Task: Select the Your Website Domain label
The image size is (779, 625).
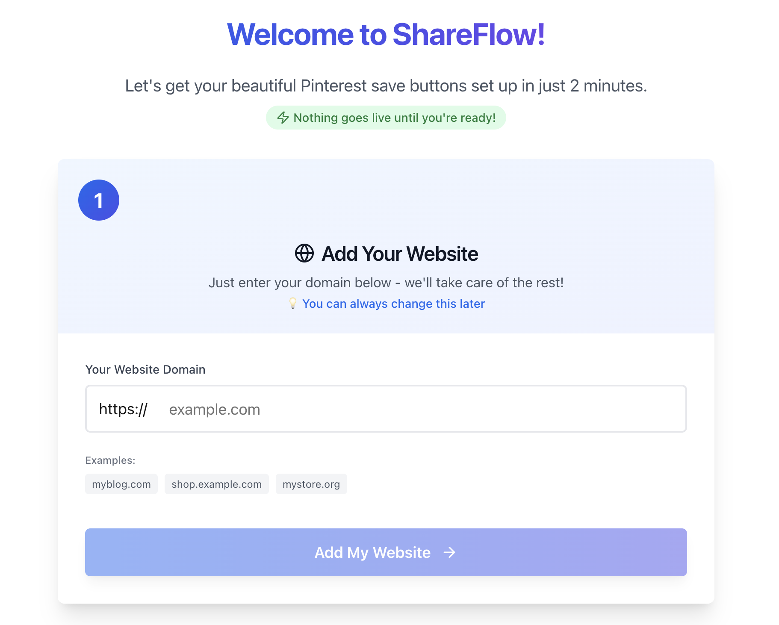Action: pos(145,369)
